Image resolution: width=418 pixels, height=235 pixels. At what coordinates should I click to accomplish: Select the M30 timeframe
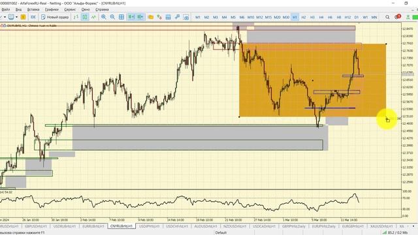pyautogui.click(x=286, y=17)
